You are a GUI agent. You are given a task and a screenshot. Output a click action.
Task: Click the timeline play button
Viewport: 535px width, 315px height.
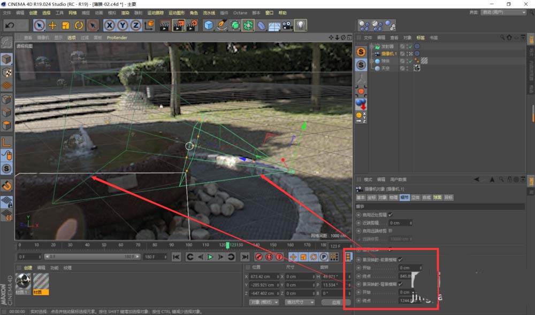[x=210, y=257]
